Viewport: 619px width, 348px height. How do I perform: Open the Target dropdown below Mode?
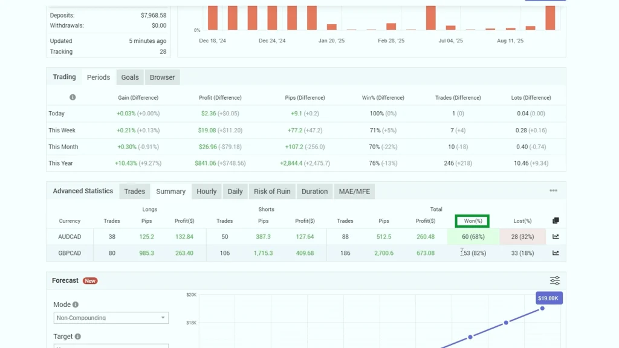[111, 346]
